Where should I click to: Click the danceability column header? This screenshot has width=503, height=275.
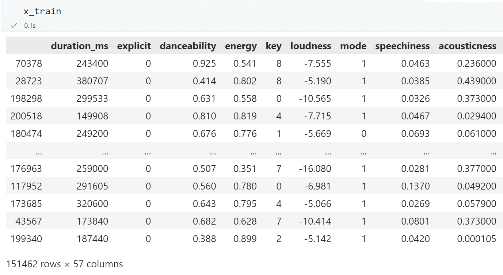(188, 46)
